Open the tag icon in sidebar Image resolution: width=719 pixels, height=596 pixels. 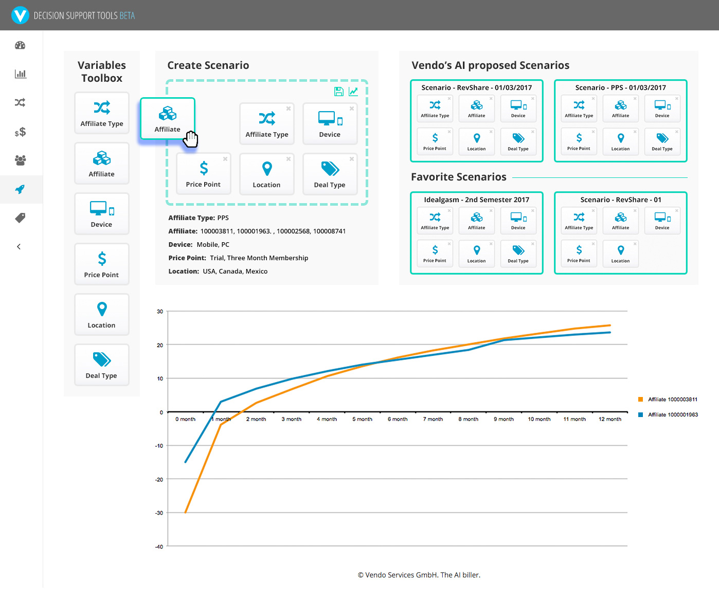pyautogui.click(x=20, y=218)
